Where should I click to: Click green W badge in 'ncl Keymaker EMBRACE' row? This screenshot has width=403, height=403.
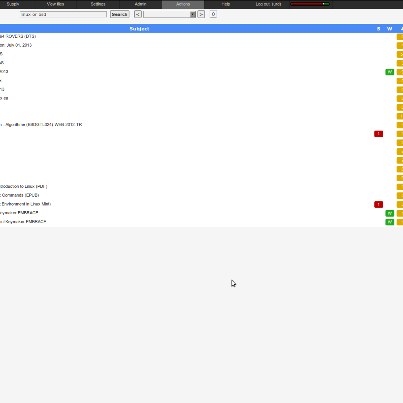(x=390, y=222)
